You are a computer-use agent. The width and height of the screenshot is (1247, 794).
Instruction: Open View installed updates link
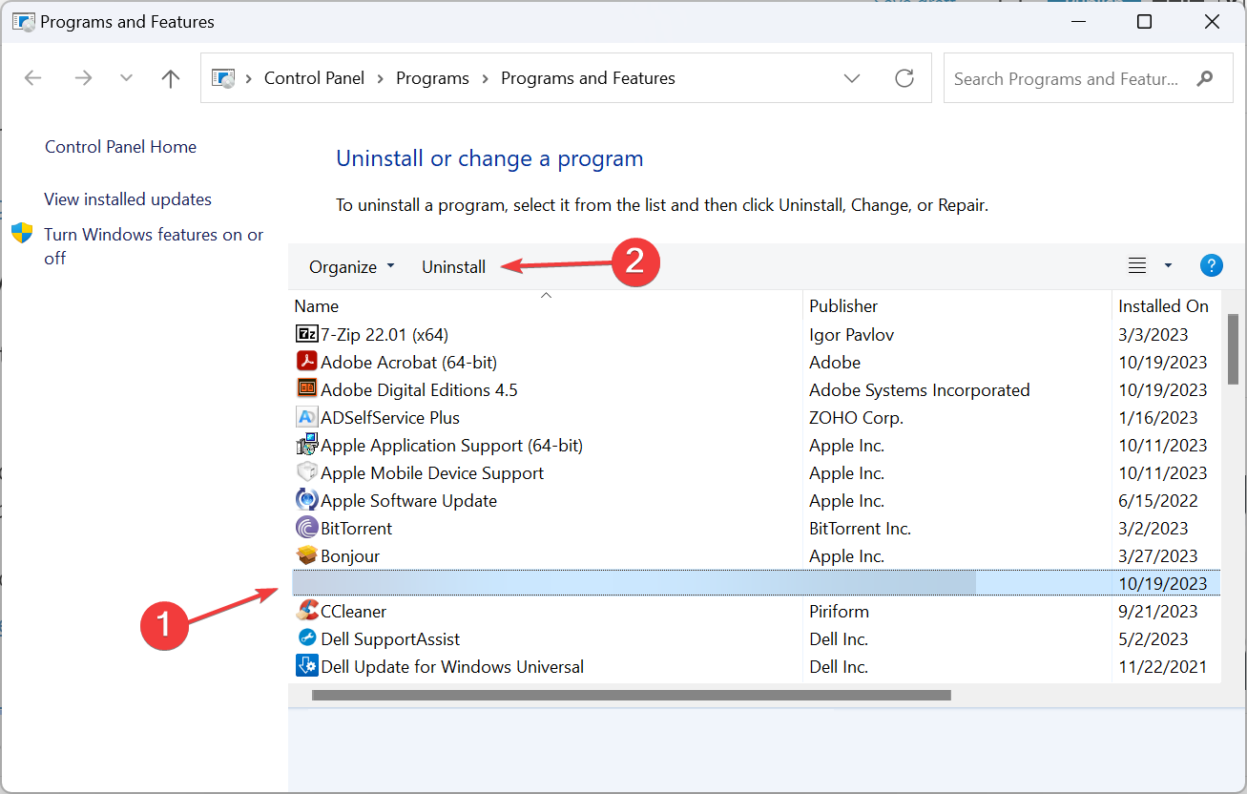click(128, 199)
